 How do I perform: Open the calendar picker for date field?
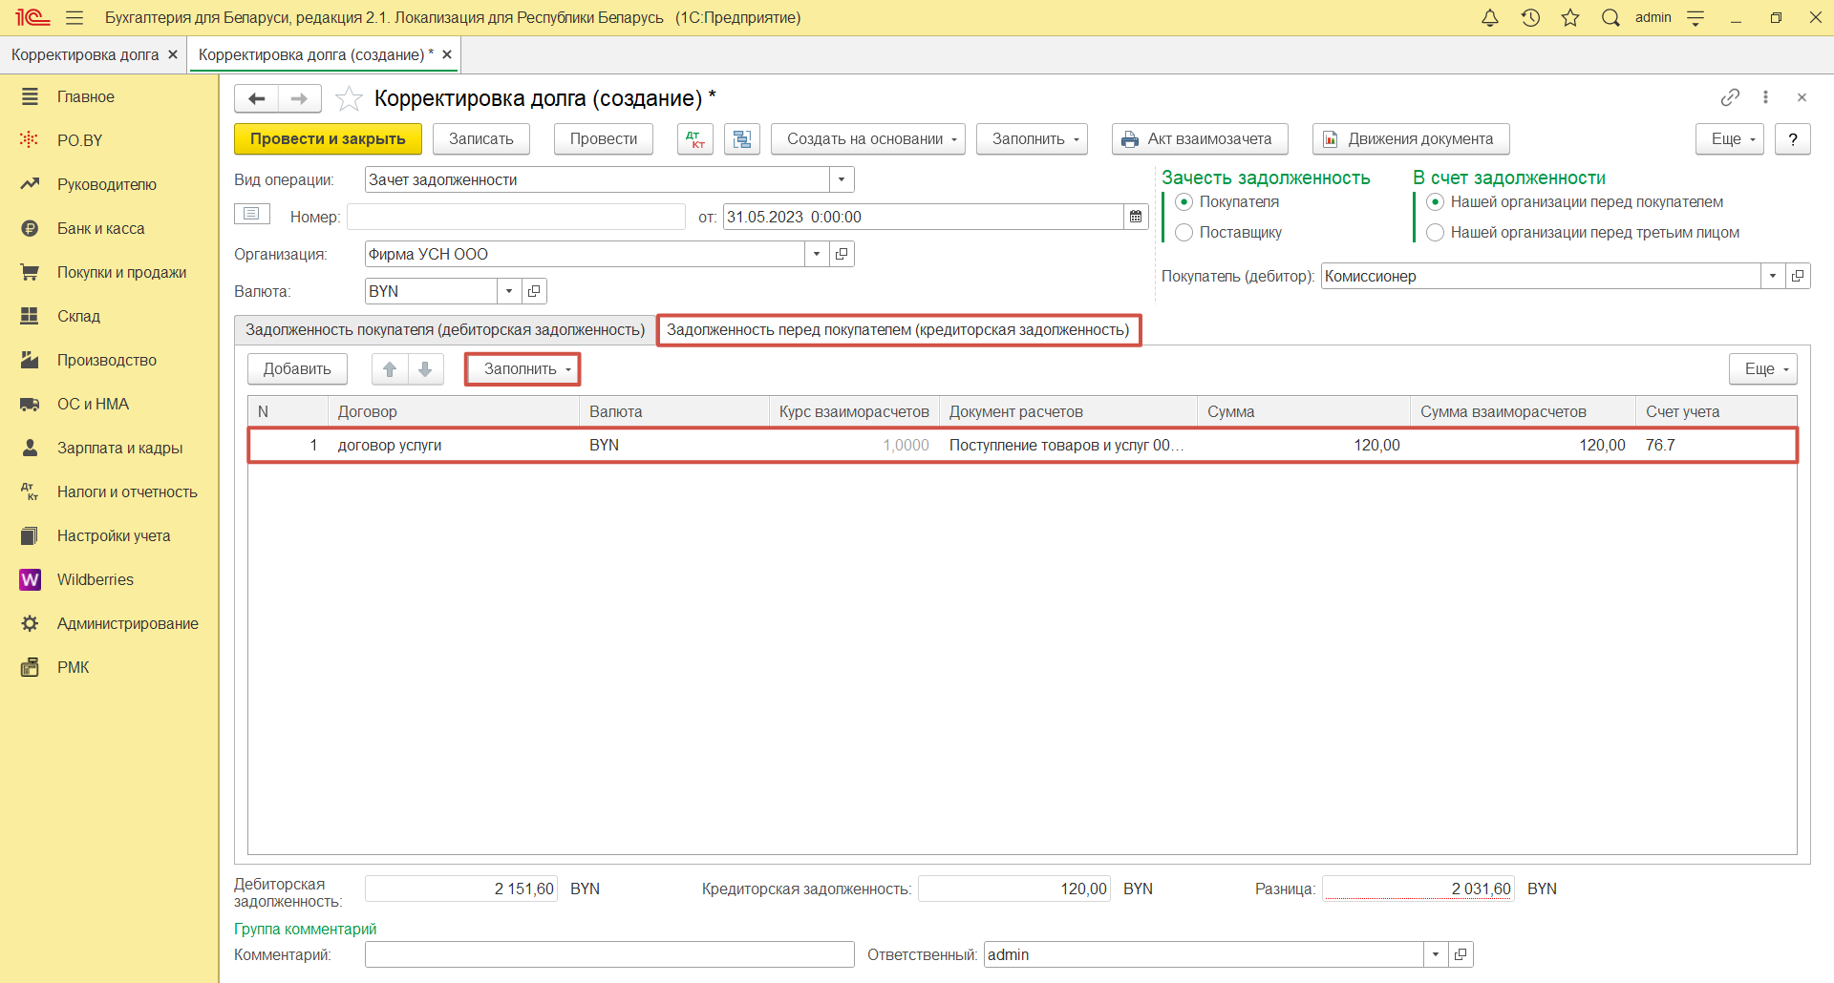point(1136,217)
